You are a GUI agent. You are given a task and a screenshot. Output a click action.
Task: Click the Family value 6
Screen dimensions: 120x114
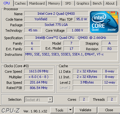click(x=32, y=43)
